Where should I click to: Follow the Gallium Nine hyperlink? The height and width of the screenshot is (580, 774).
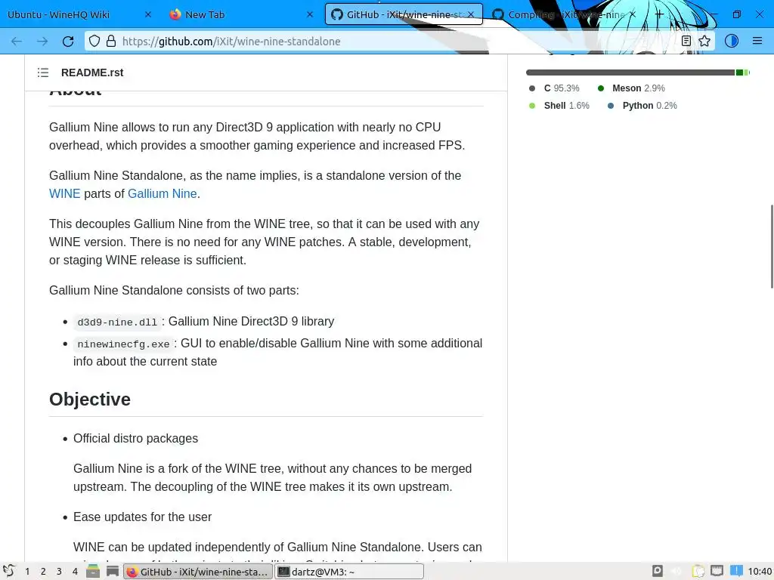pos(163,193)
